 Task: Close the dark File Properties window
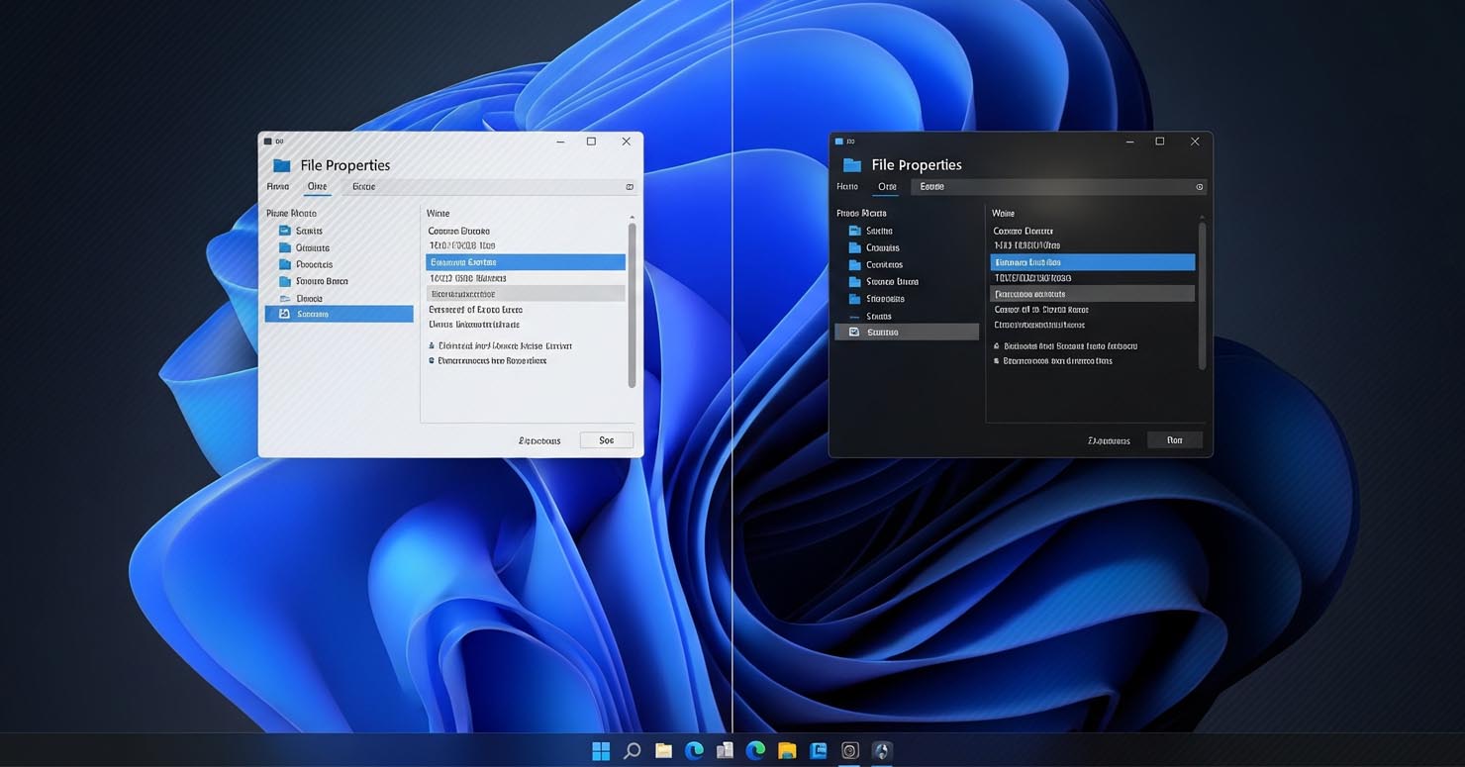click(x=1195, y=142)
